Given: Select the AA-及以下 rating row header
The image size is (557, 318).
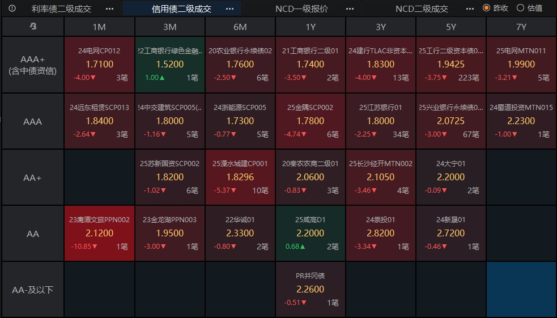Looking at the screenshot, I should coord(33,290).
